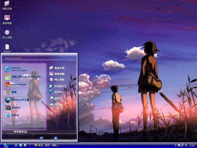Expand the quick launch overflow chevron

pyautogui.click(x=30, y=145)
